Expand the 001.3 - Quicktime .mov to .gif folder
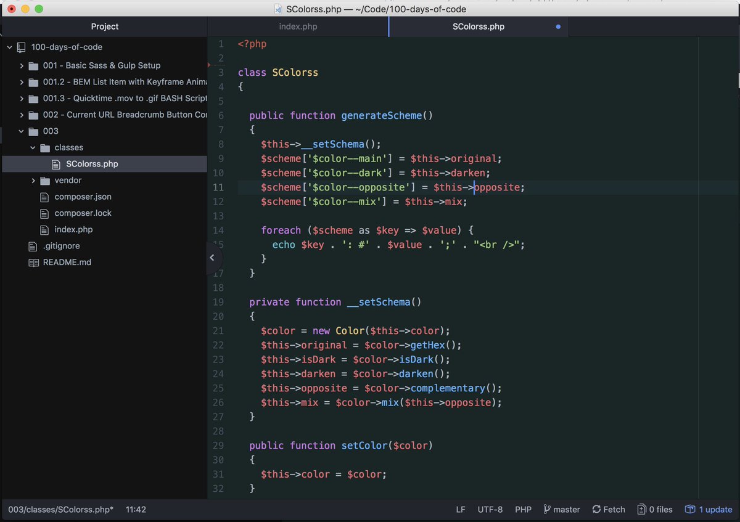 (x=22, y=99)
